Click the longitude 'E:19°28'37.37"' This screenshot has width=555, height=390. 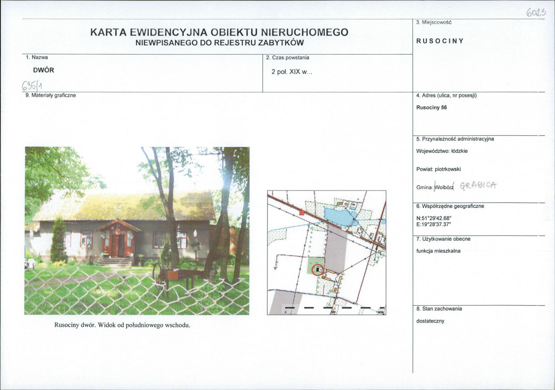434,224
